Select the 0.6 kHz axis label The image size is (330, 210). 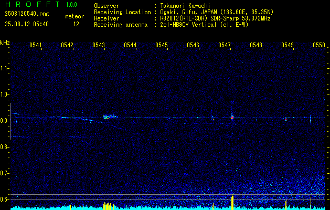(4, 199)
